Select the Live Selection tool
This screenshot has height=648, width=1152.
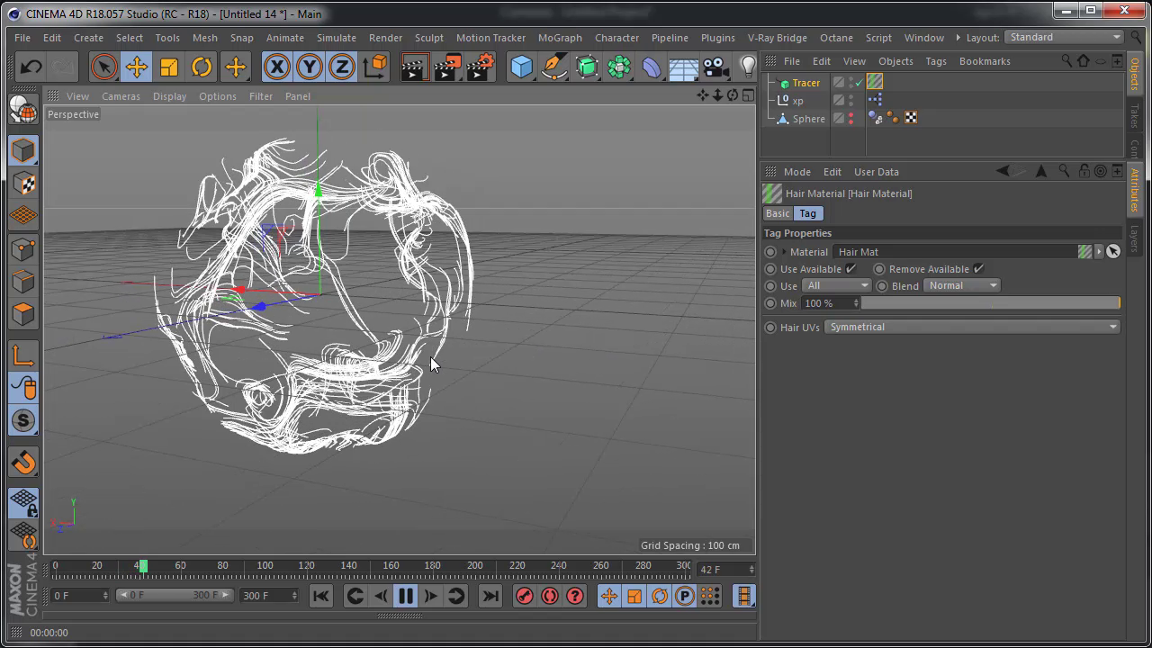click(x=103, y=67)
